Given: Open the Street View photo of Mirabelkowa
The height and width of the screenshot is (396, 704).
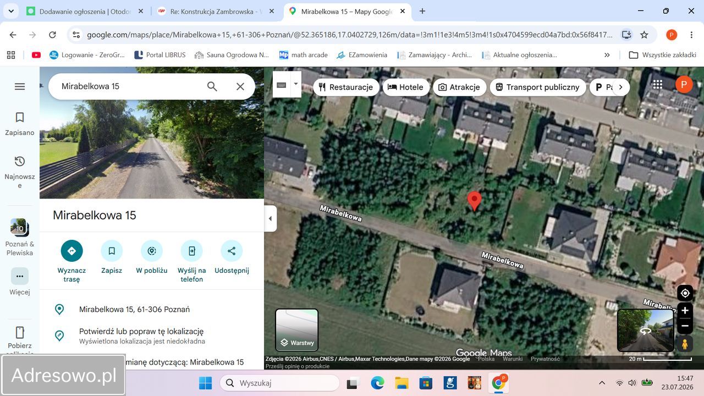Looking at the screenshot, I should point(152,133).
